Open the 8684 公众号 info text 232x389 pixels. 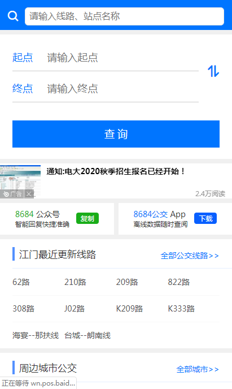[42, 219]
